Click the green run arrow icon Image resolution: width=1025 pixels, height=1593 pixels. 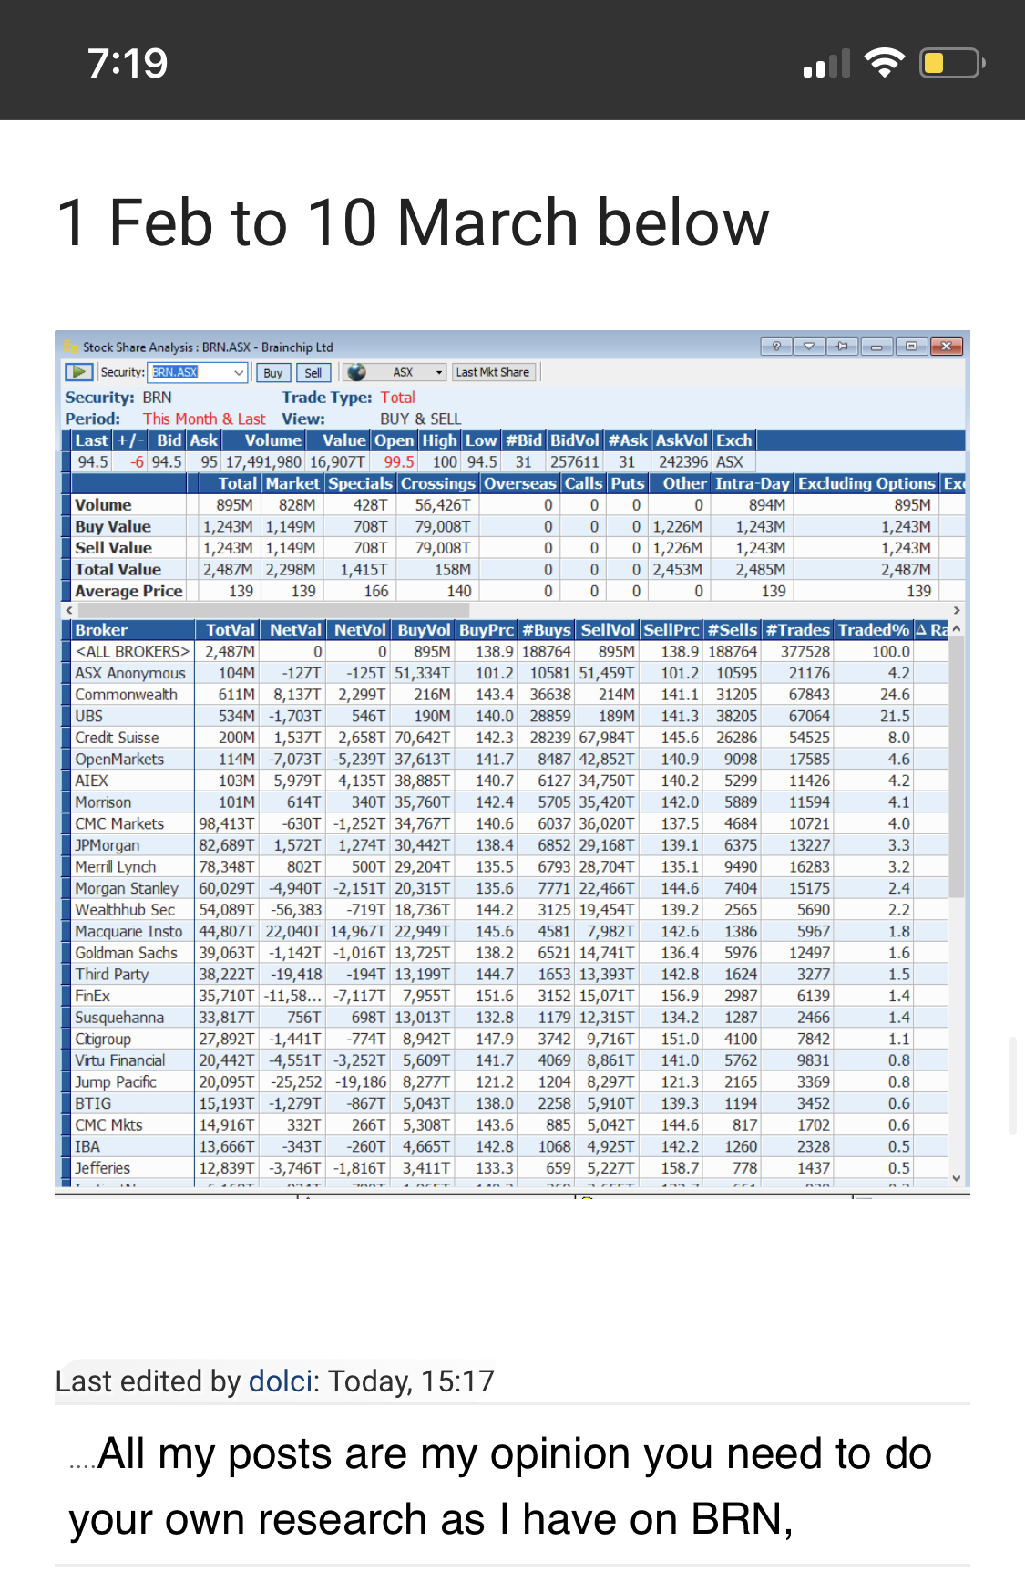tap(79, 372)
